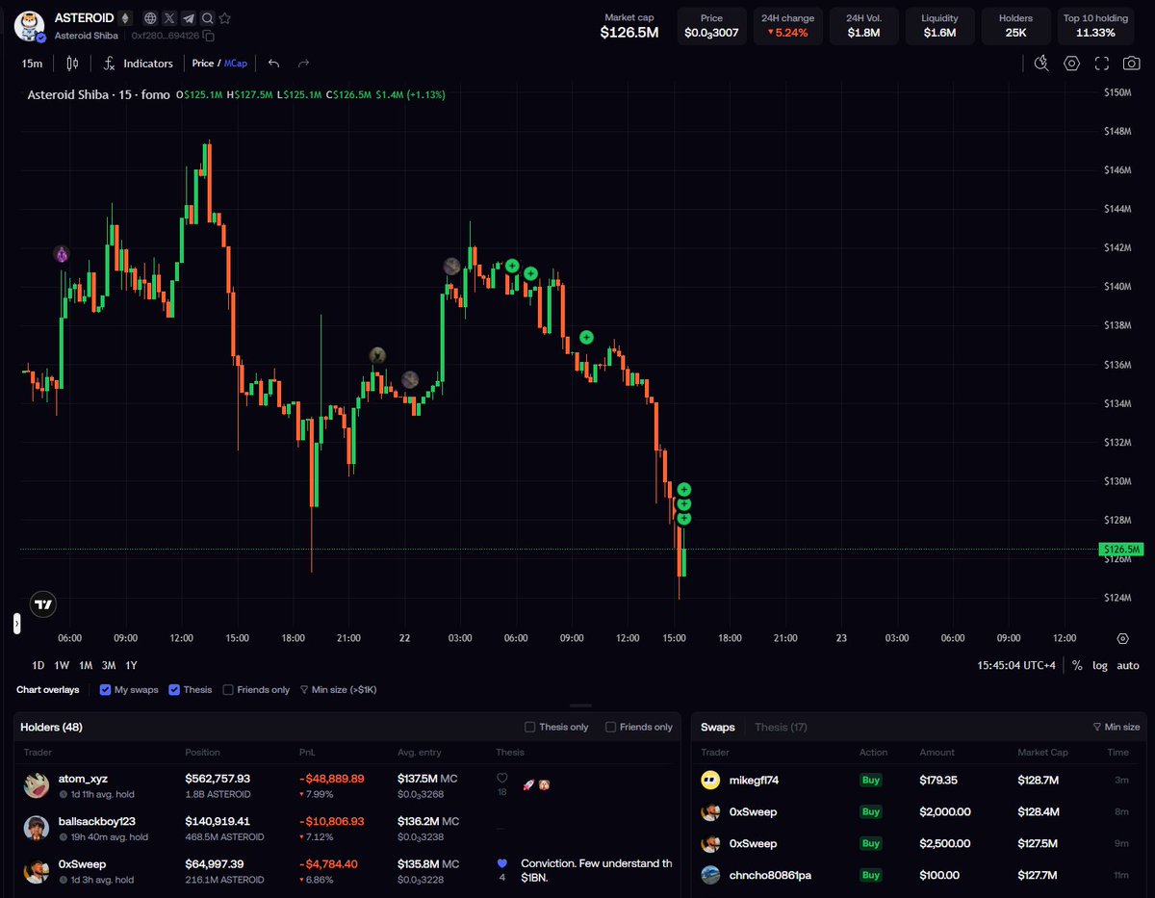
Task: Undo the last chart action
Action: (273, 64)
